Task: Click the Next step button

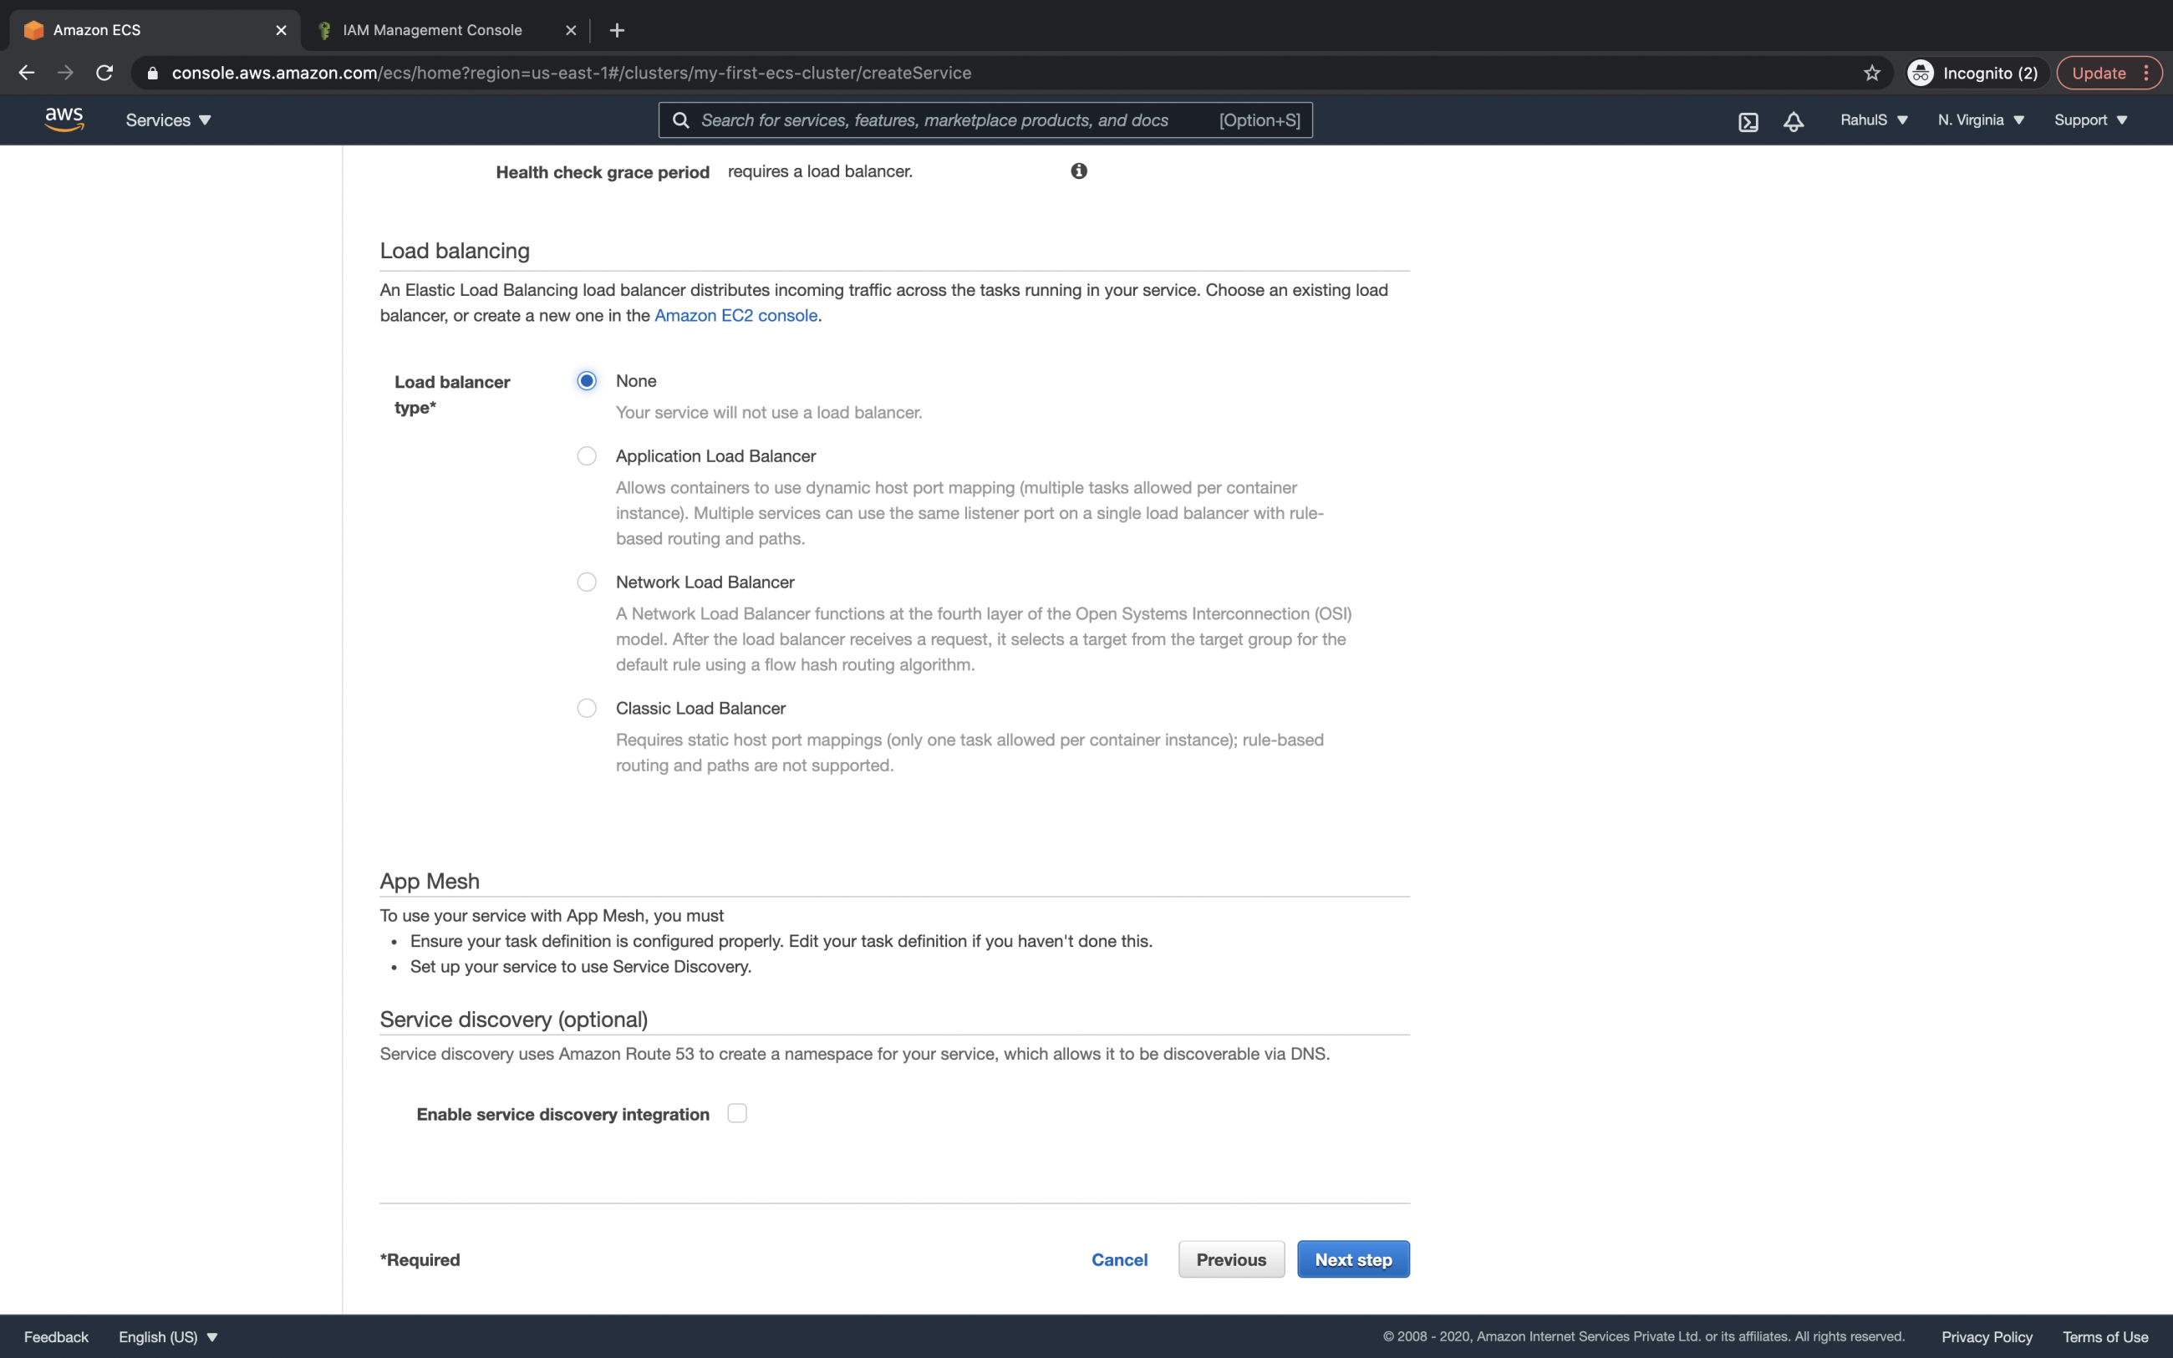Action: pos(1352,1259)
